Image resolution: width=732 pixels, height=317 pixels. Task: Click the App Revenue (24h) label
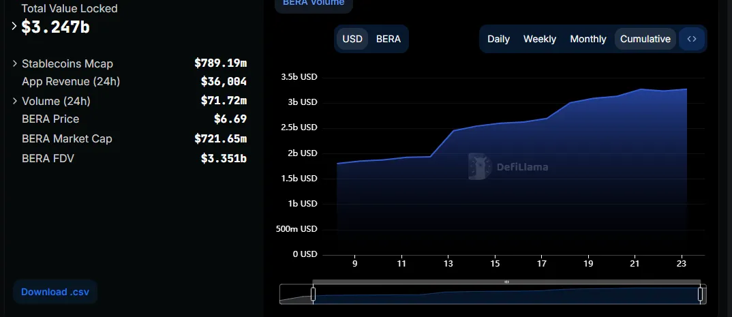click(x=70, y=82)
